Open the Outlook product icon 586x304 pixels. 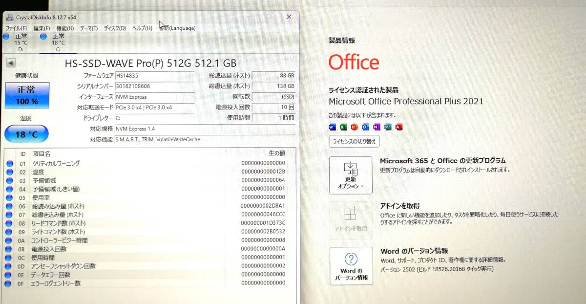pos(365,126)
